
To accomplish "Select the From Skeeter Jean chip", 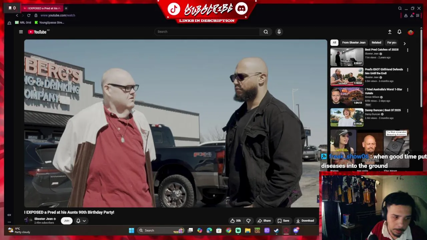I will pos(354,43).
